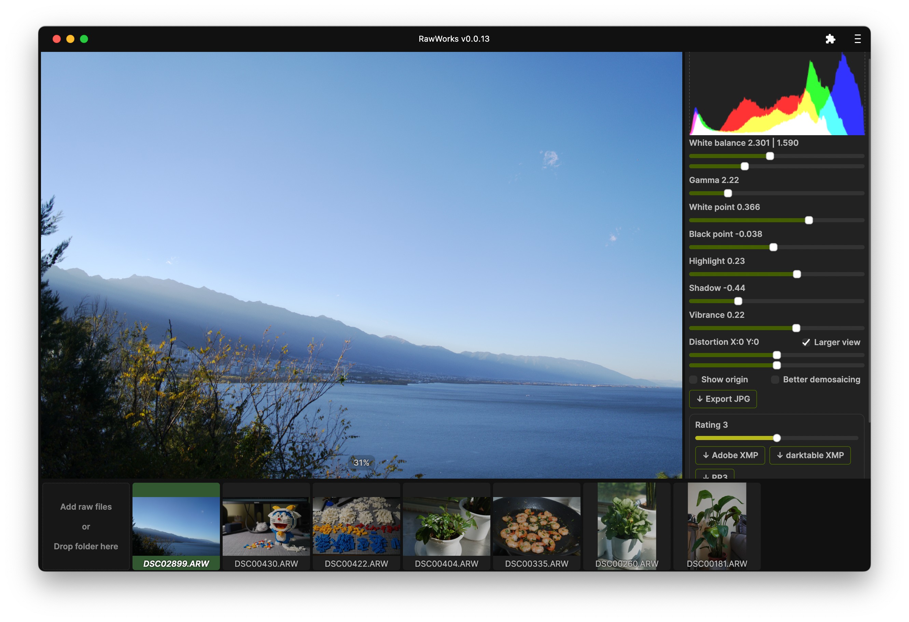Open the hamburger menu in title bar
909x622 pixels.
click(x=857, y=39)
